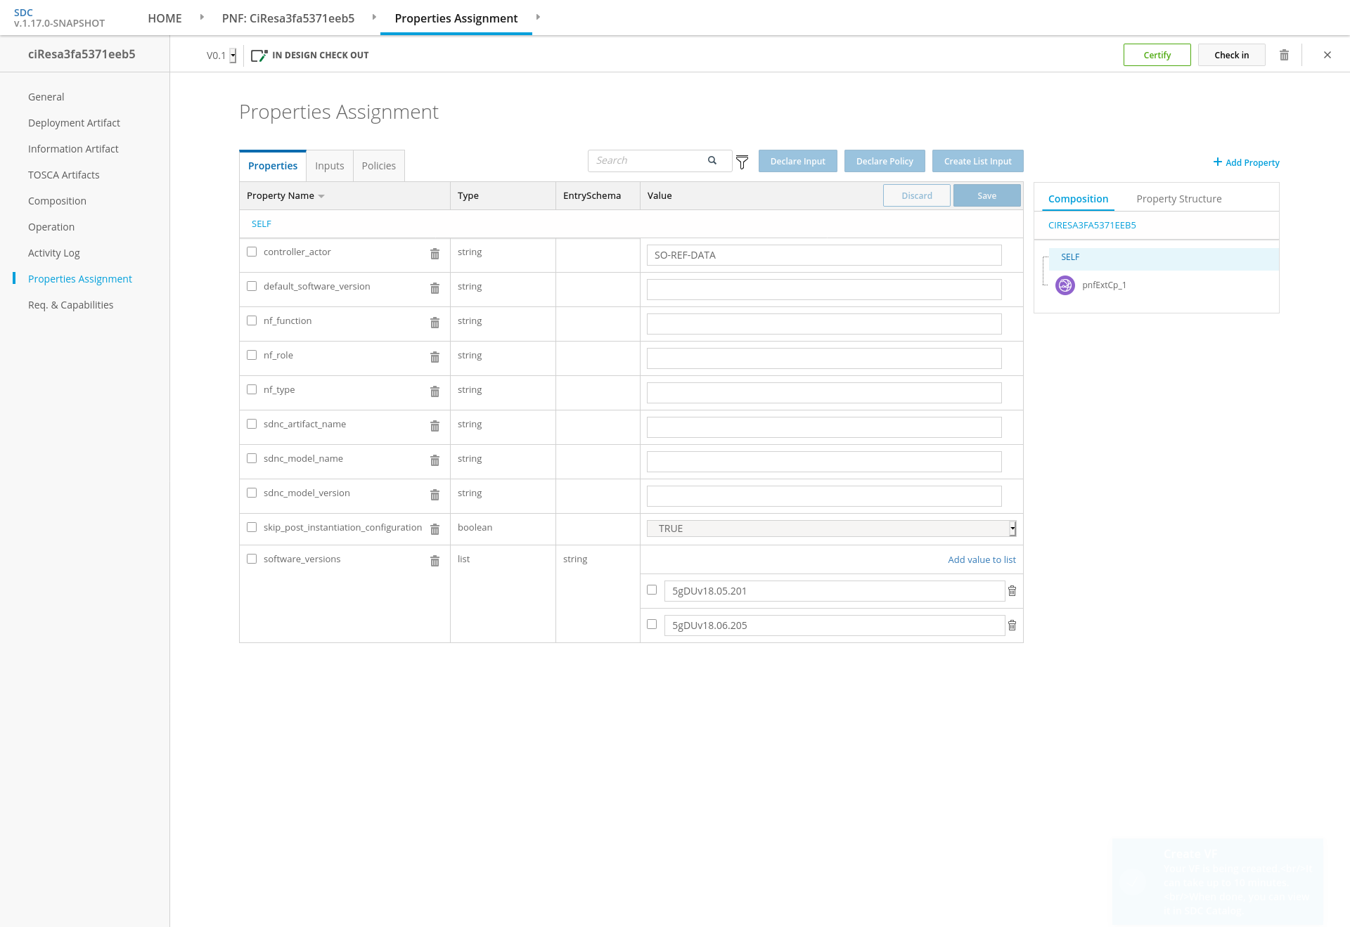The height and width of the screenshot is (927, 1350).
Task: Tick the software_versions checkbox
Action: click(x=252, y=559)
